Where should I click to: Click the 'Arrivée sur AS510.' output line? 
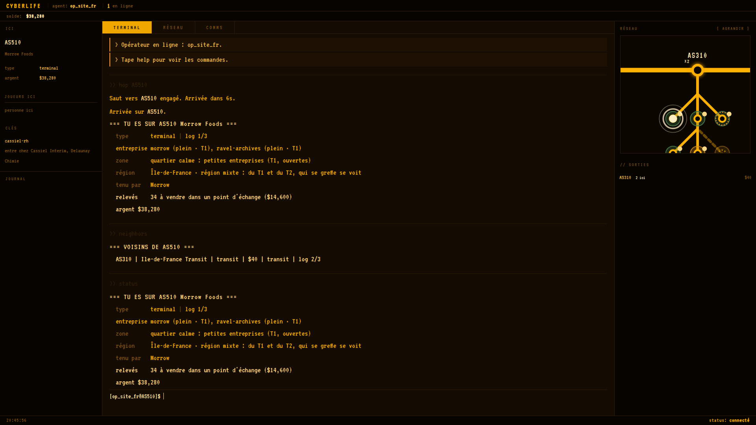click(x=137, y=112)
